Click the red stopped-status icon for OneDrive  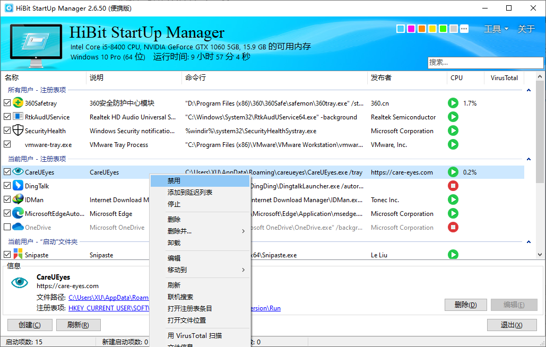[x=453, y=227]
